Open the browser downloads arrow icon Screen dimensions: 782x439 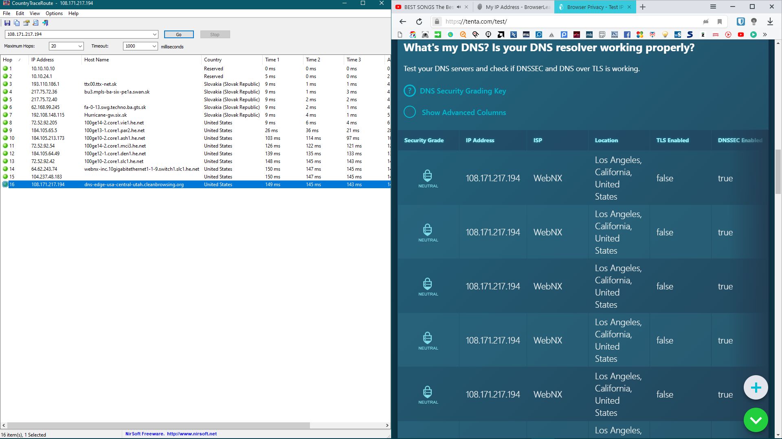tap(770, 22)
